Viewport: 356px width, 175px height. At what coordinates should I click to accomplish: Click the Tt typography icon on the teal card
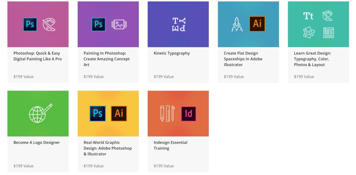[308, 16]
